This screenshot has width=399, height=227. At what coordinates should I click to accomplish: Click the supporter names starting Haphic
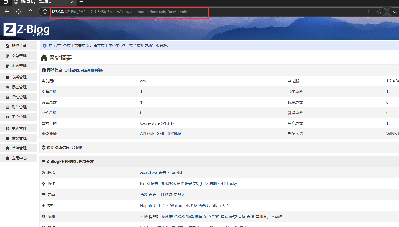coord(185,206)
